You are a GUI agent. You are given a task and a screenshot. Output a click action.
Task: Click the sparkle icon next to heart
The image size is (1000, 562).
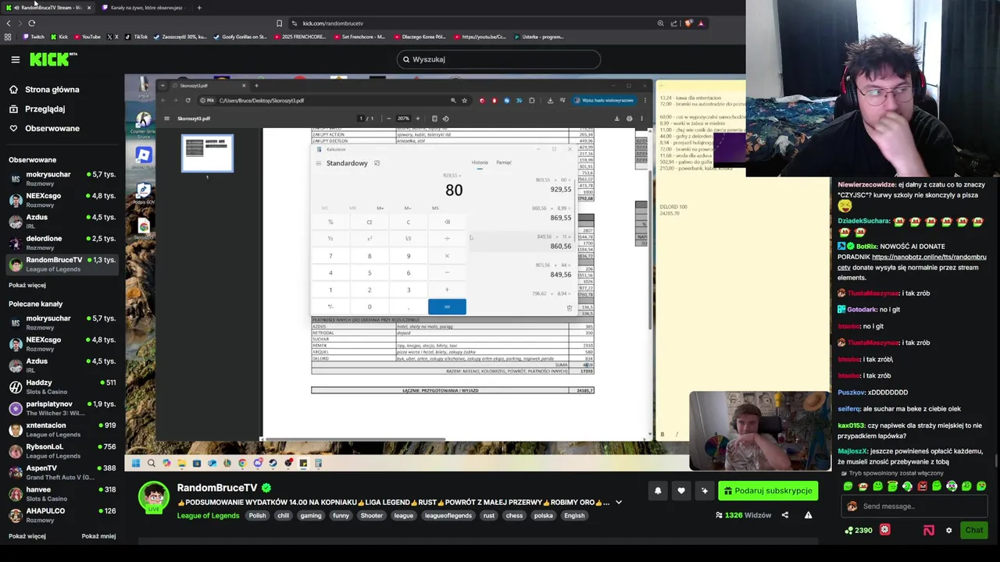(705, 491)
